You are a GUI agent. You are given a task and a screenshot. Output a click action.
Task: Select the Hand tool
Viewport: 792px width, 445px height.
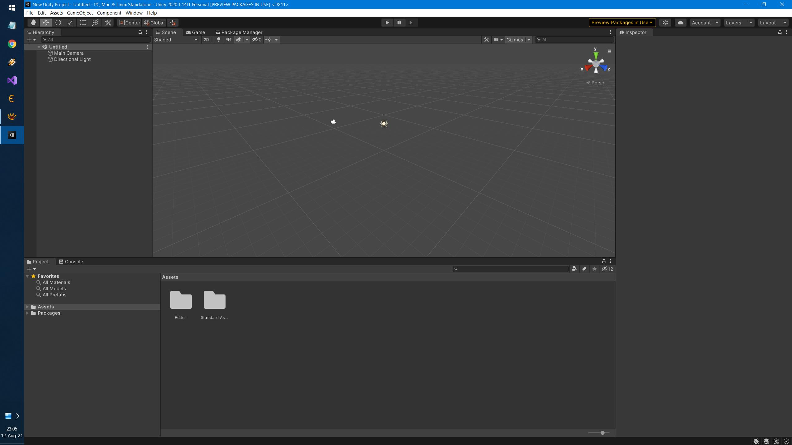33,23
